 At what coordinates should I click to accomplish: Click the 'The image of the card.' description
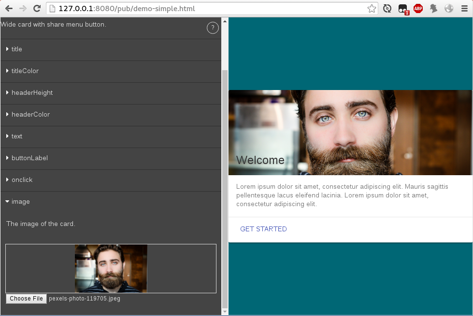(41, 224)
